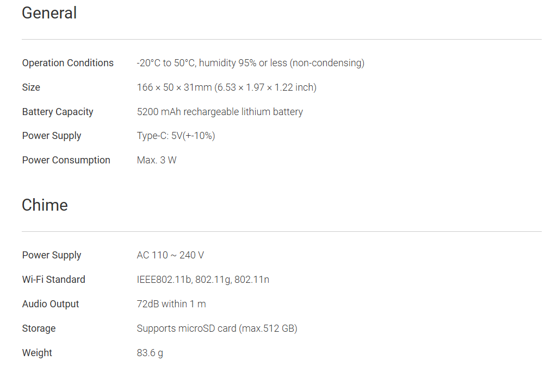Click the IEEE802.11b, 802.11g, 802.11n text
The height and width of the screenshot is (367, 545).
203,280
